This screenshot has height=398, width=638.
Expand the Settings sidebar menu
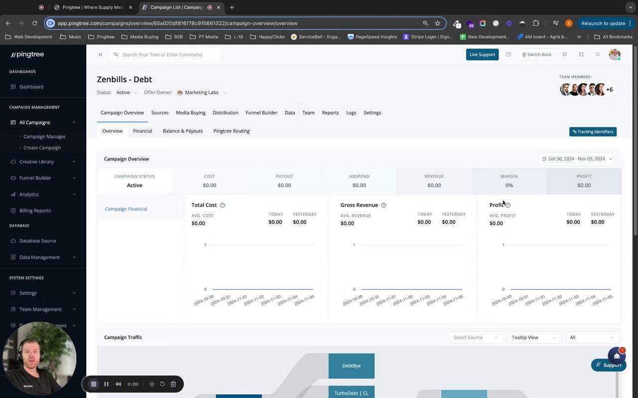(x=43, y=293)
